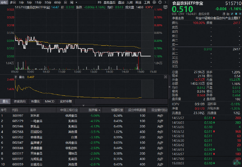Close the 量比 indicator panel
The height and width of the screenshot is (167, 242).
coord(165,77)
